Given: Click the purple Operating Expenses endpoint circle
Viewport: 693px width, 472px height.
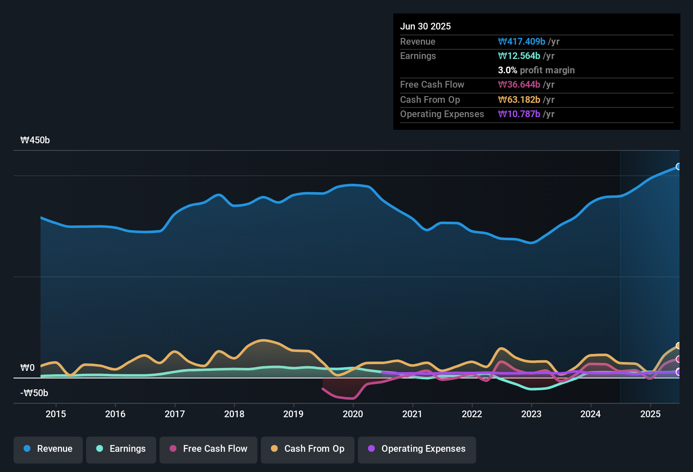Looking at the screenshot, I should (x=679, y=373).
